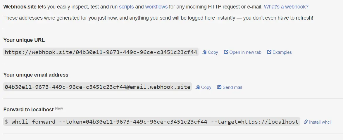Click the copy icon beside the unique URL

coord(204,52)
